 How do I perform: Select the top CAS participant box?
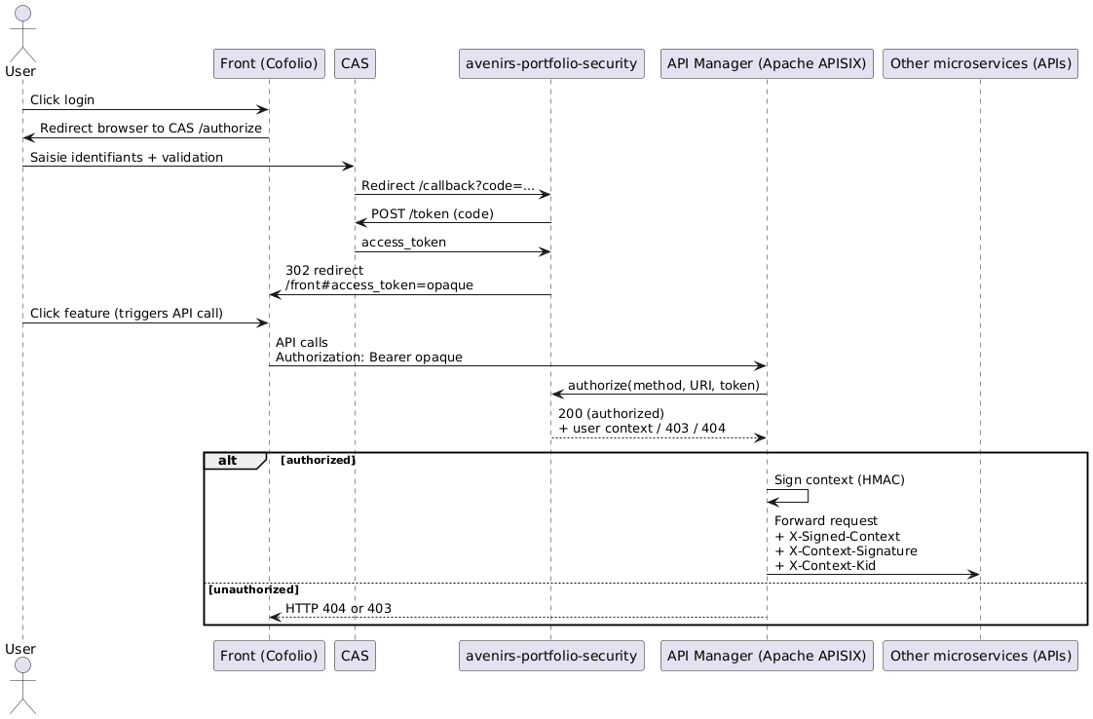coord(355,64)
